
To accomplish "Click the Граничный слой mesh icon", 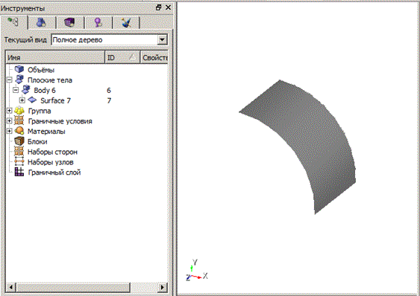I will click(19, 172).
